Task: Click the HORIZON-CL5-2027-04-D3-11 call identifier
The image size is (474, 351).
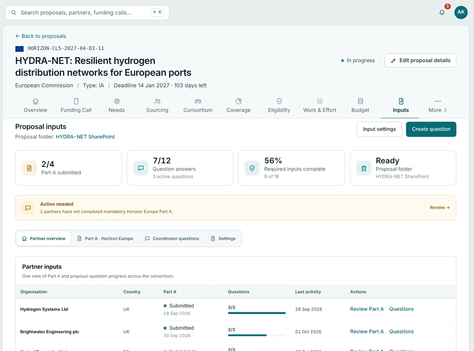Action: pyautogui.click(x=66, y=48)
